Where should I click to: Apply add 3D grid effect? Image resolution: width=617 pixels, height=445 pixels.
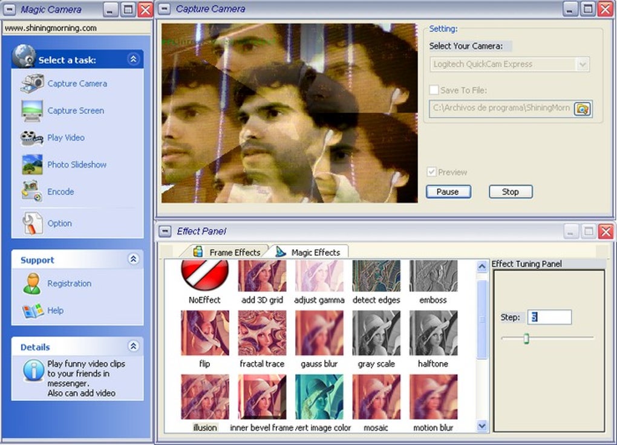tap(262, 276)
